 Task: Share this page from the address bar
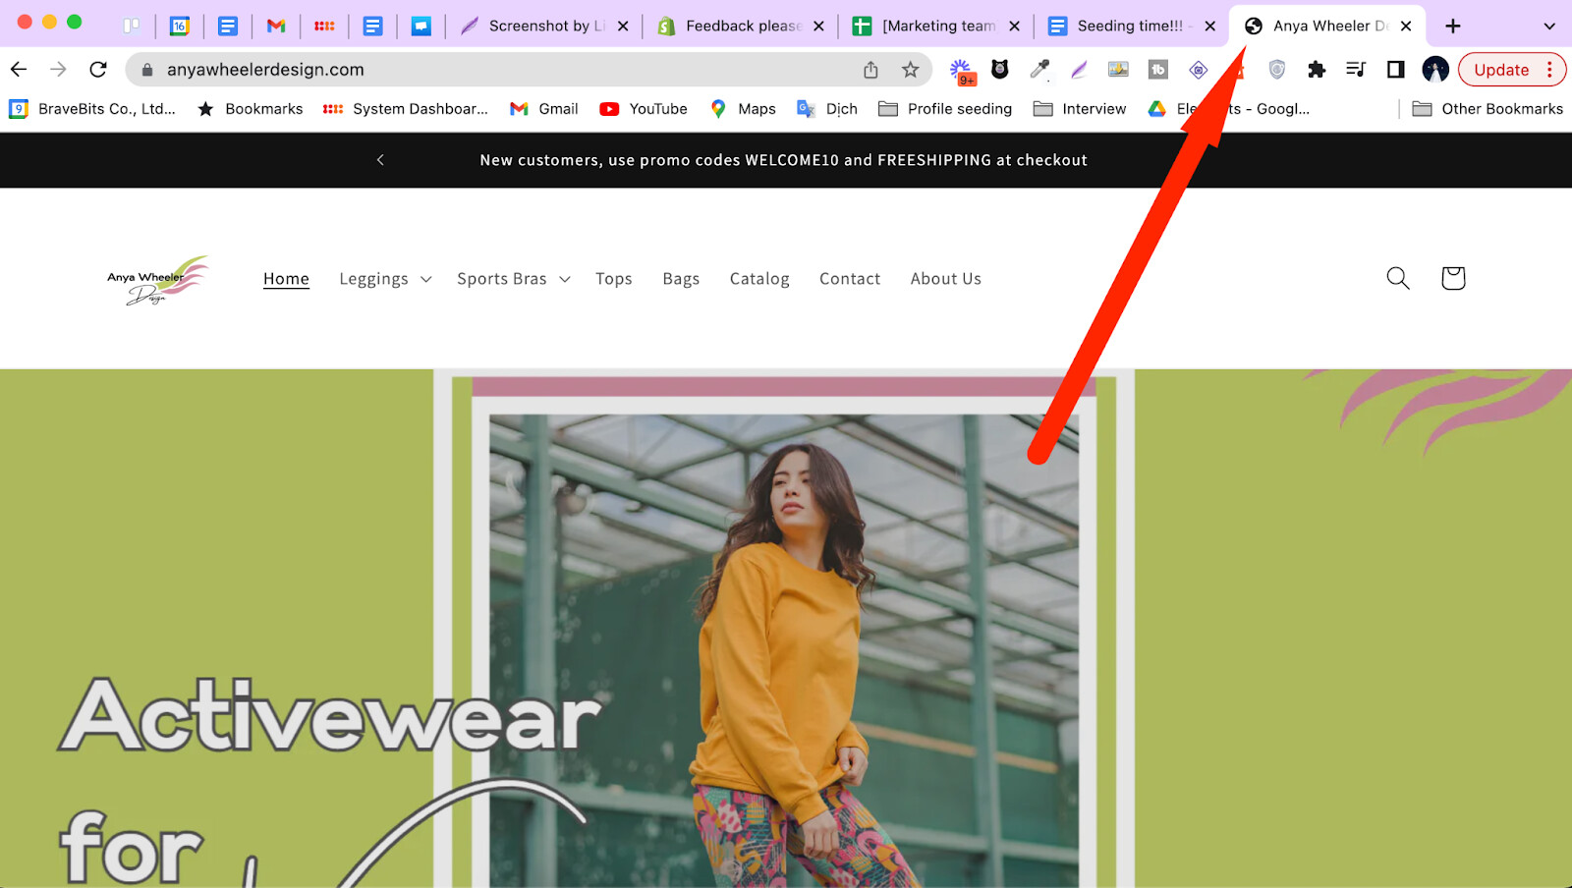click(870, 70)
